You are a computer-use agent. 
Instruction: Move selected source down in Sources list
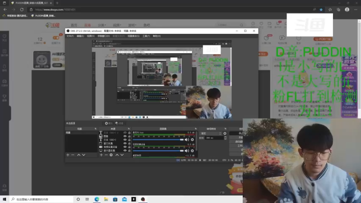click(122, 155)
